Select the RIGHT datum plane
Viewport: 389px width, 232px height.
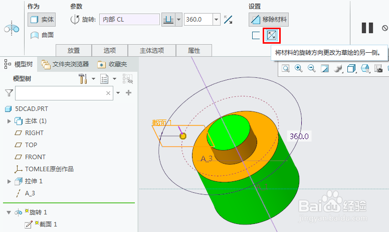point(29,133)
